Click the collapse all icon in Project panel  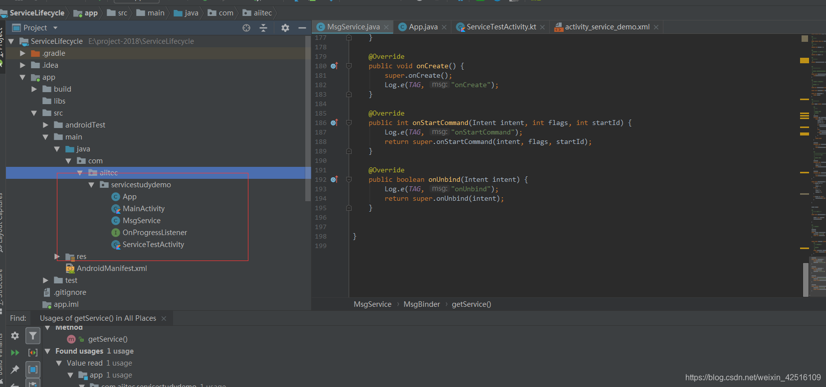pyautogui.click(x=263, y=28)
